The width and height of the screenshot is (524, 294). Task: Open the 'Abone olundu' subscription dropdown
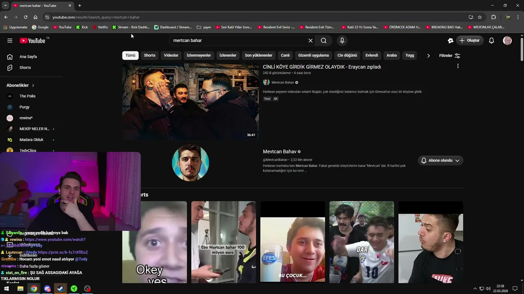[440, 160]
